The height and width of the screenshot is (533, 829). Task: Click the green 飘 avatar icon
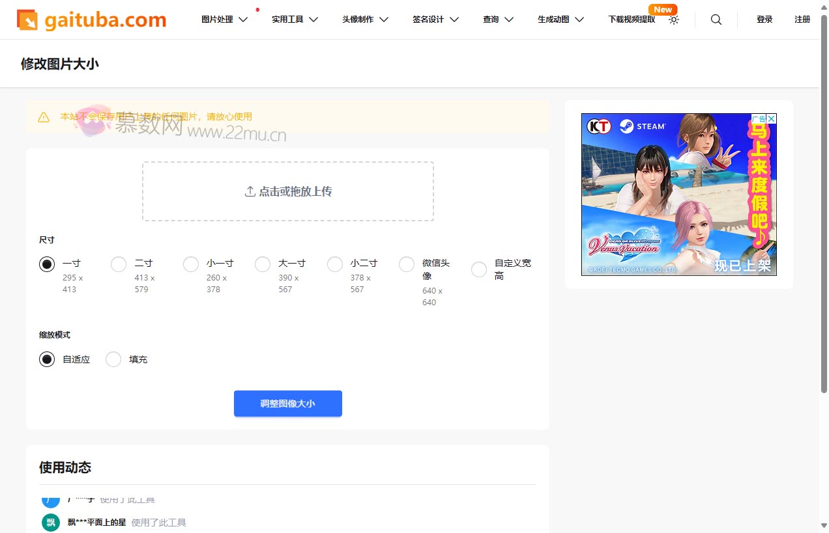click(x=50, y=522)
